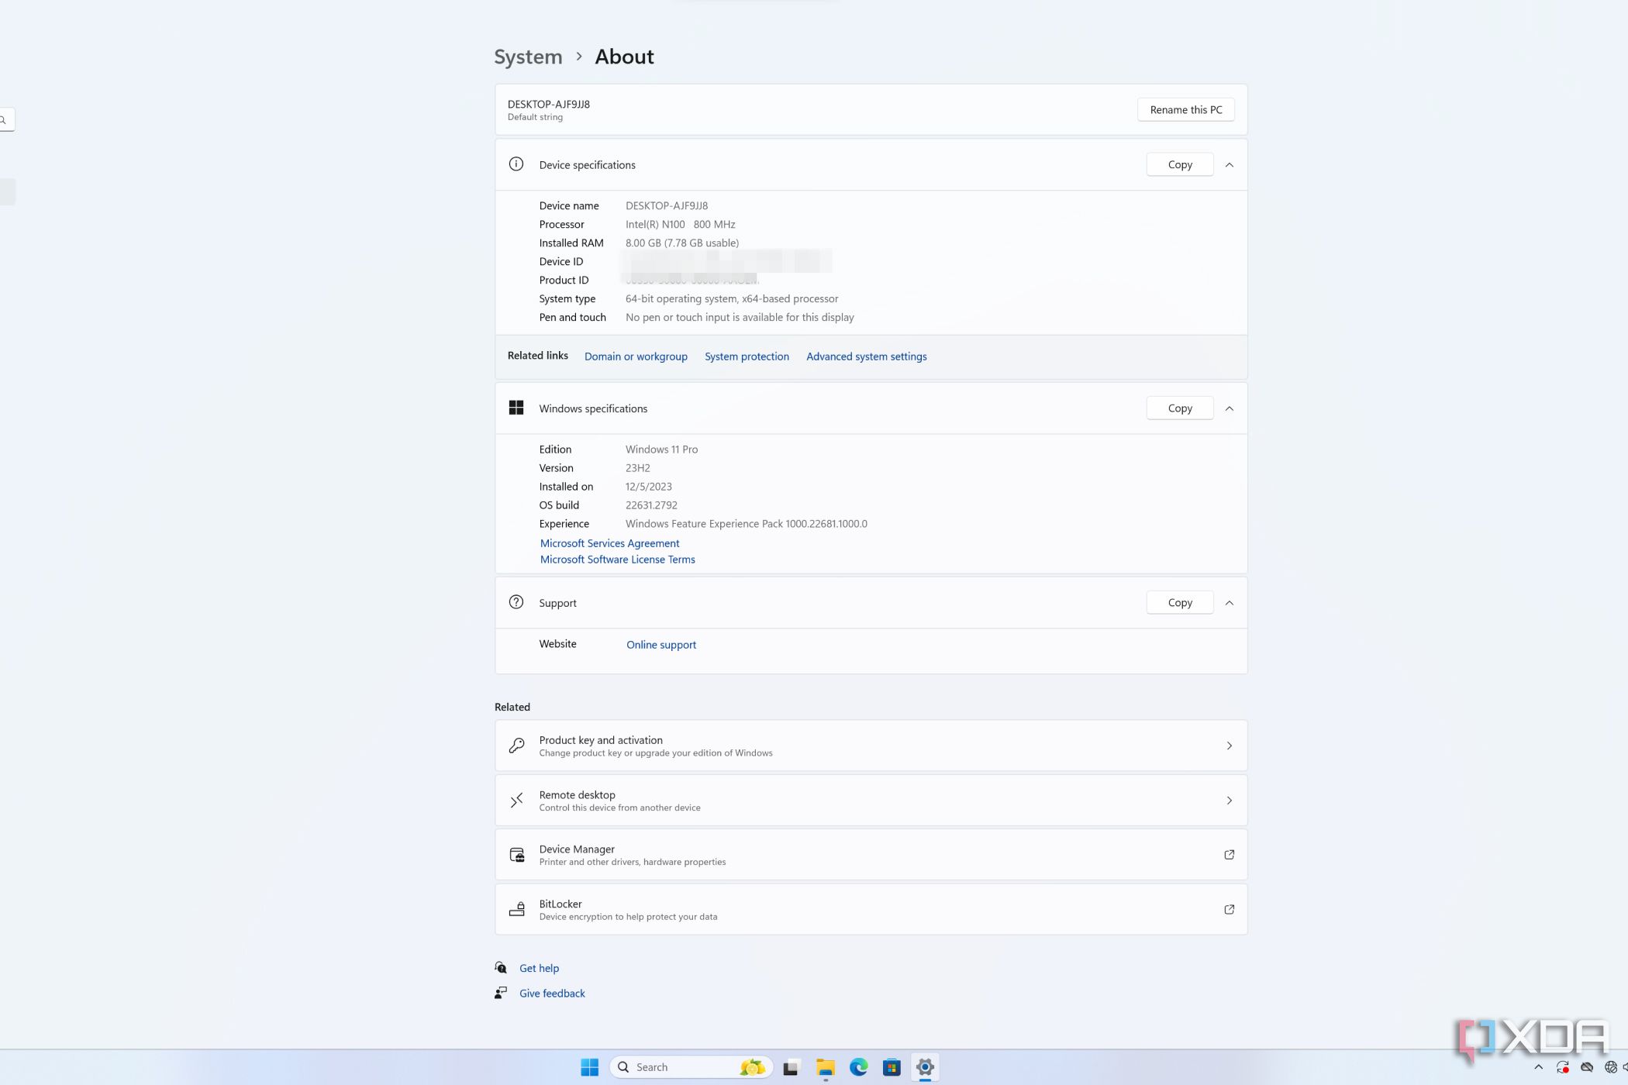This screenshot has height=1085, width=1628.
Task: Click the Windows Update tray icon
Action: [1562, 1067]
